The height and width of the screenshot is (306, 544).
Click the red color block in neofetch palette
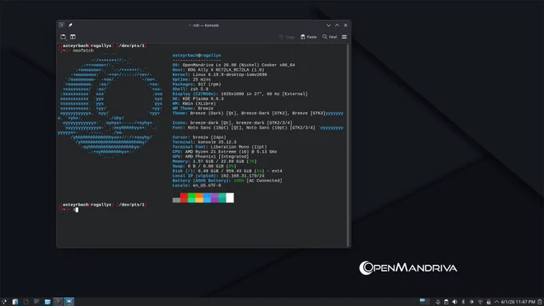click(184, 198)
